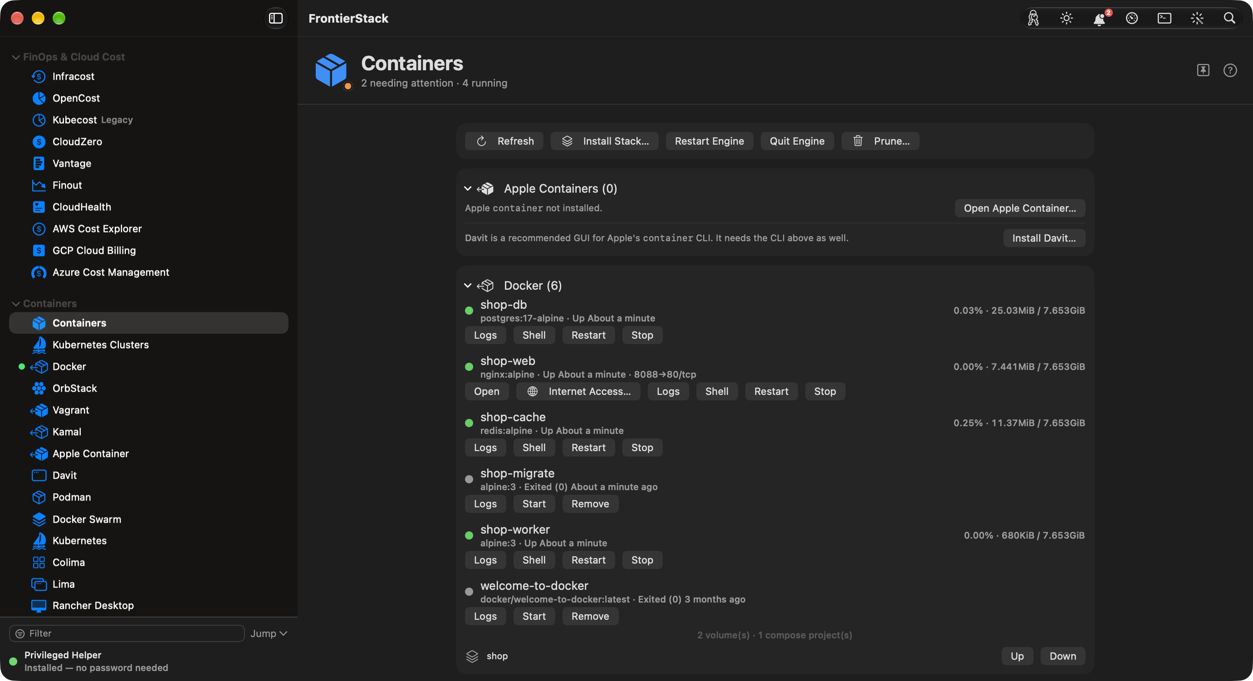Click the sparkle burst toolbar icon
The width and height of the screenshot is (1253, 681).
(1197, 19)
